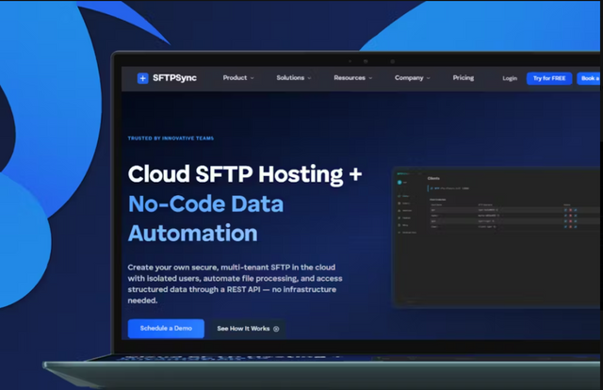
Task: Expand the Product dropdown menu
Action: point(238,77)
